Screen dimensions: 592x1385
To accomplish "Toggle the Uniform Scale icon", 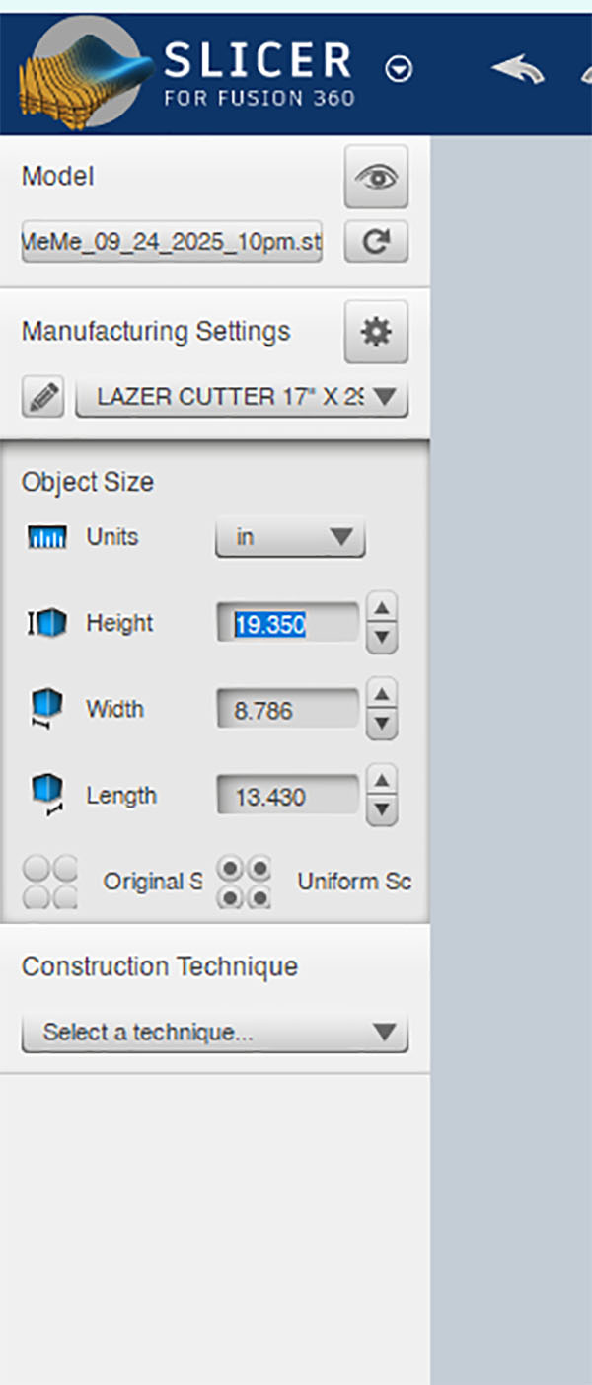I will (243, 882).
